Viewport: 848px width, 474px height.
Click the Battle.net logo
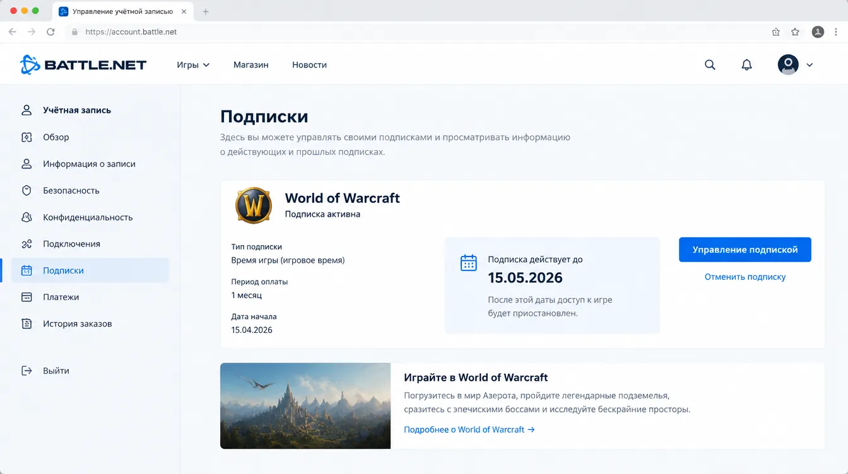tap(83, 64)
